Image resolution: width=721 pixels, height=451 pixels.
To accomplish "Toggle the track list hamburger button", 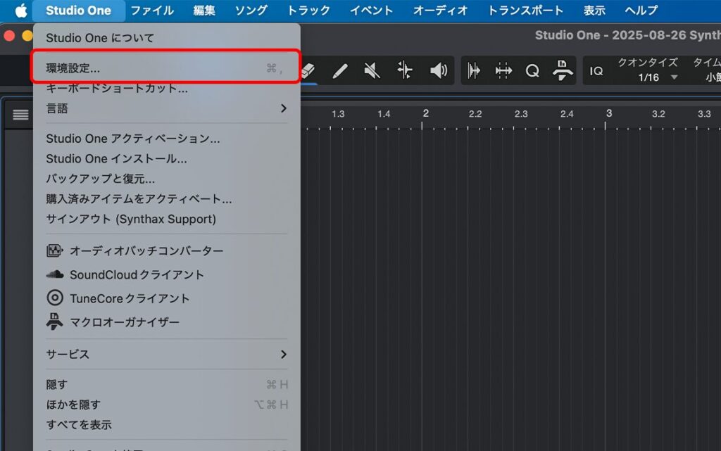I will click(x=20, y=115).
